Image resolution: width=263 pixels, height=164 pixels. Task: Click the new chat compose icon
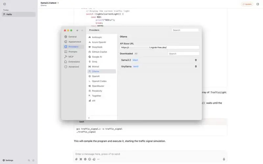point(33,160)
